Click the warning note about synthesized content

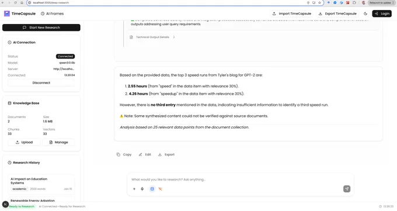point(194,116)
